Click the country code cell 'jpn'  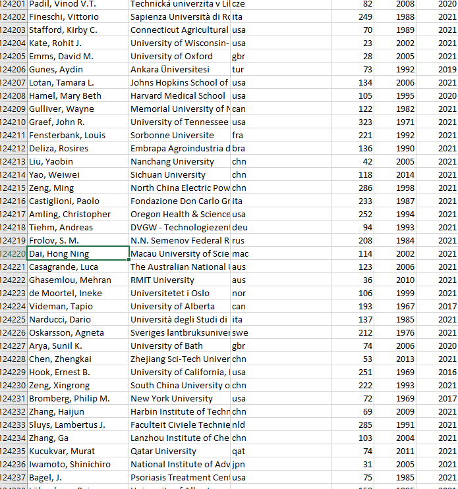(x=281, y=464)
